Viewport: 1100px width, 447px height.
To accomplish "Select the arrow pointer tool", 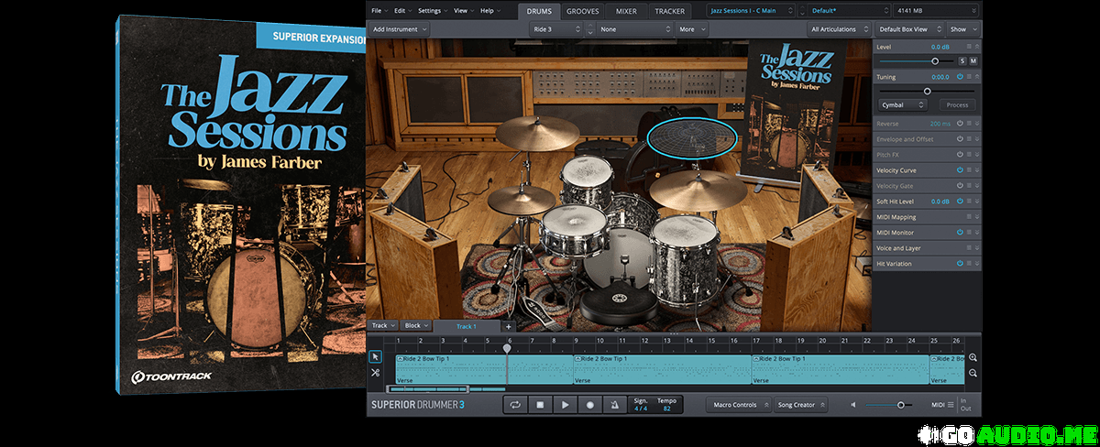I will point(376,357).
